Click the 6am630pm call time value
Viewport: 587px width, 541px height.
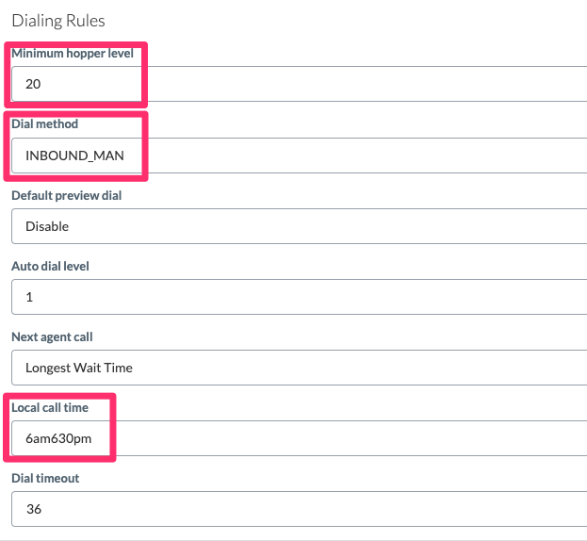(58, 438)
